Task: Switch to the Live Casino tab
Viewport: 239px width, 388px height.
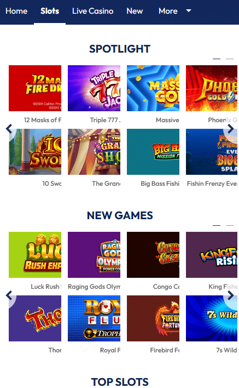Action: pos(92,11)
